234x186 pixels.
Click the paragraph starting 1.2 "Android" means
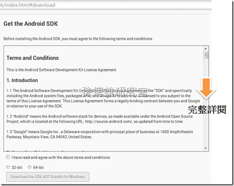(x=100, y=119)
